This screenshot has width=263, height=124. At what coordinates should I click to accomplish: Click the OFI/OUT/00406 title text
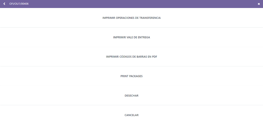click(x=19, y=4)
